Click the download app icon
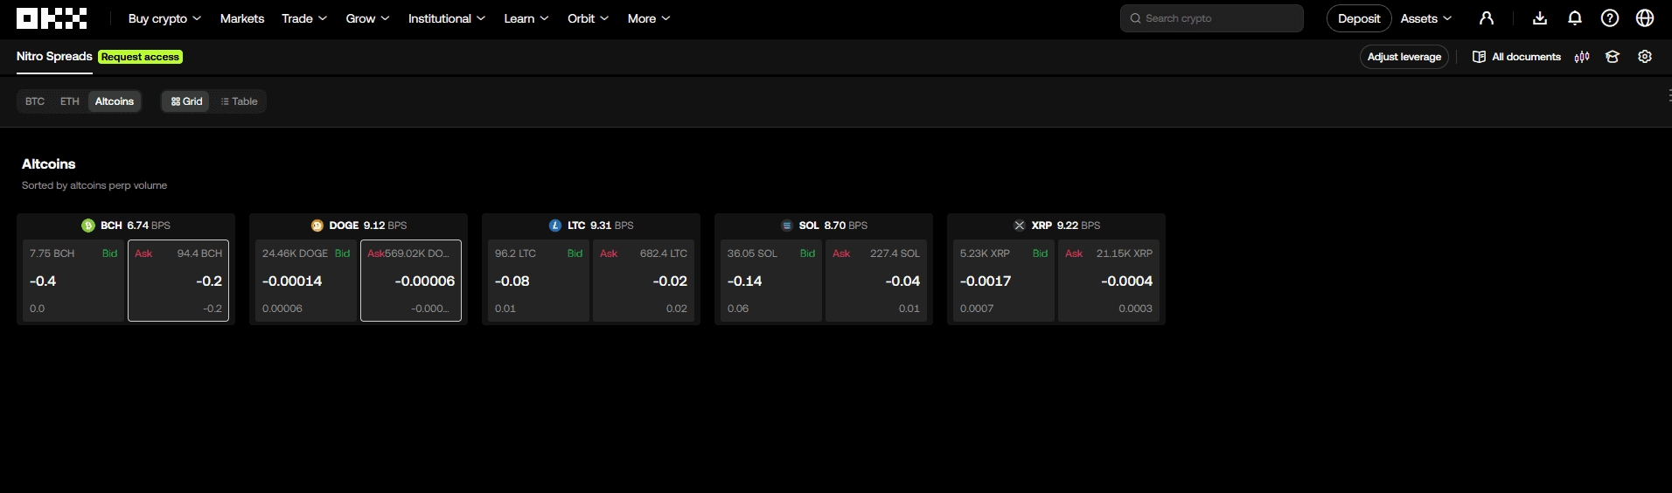 click(x=1540, y=18)
